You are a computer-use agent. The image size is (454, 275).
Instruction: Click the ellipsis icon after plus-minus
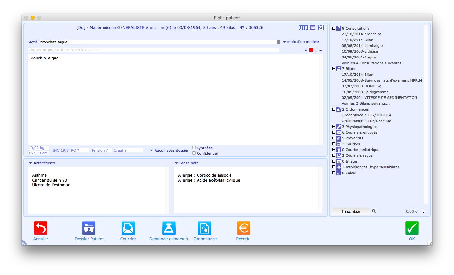pos(321,50)
